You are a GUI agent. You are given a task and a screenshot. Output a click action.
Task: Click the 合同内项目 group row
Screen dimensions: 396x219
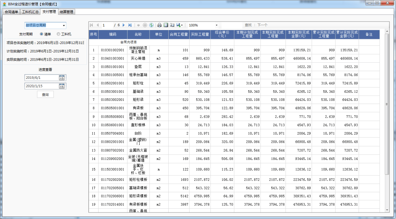point(129,42)
